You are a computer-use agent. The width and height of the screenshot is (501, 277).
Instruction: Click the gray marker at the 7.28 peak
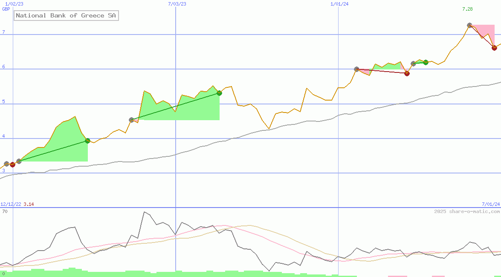click(469, 26)
